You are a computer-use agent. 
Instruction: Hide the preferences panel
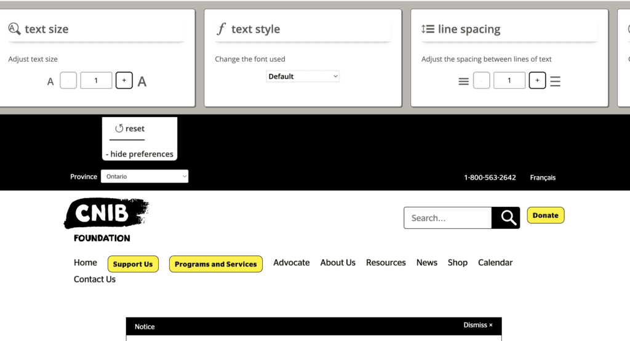[140, 154]
